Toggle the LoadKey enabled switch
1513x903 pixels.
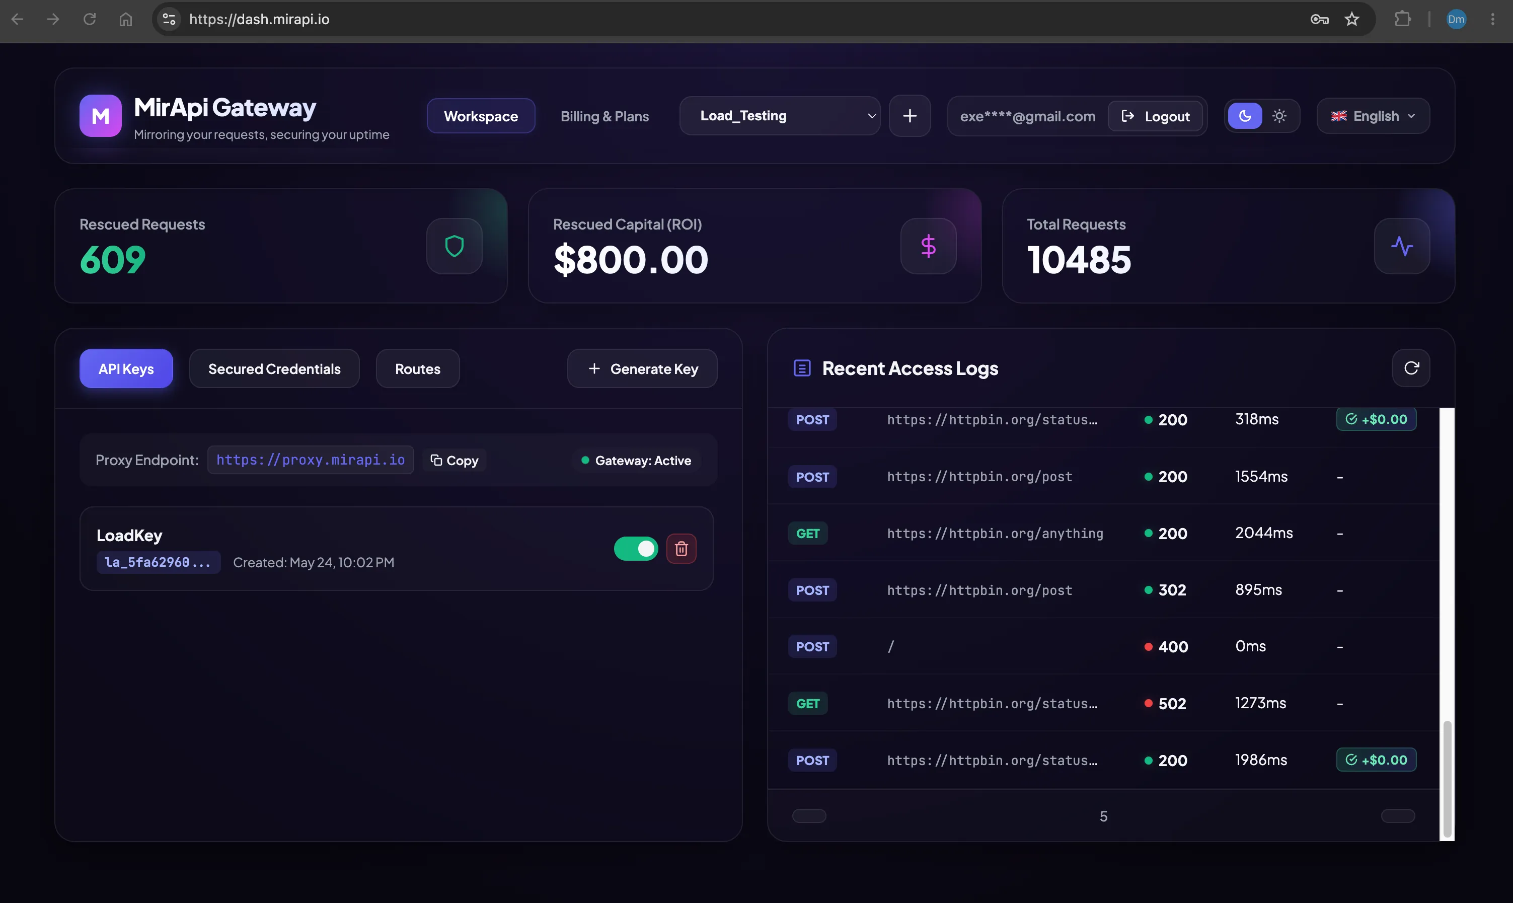[x=636, y=549]
